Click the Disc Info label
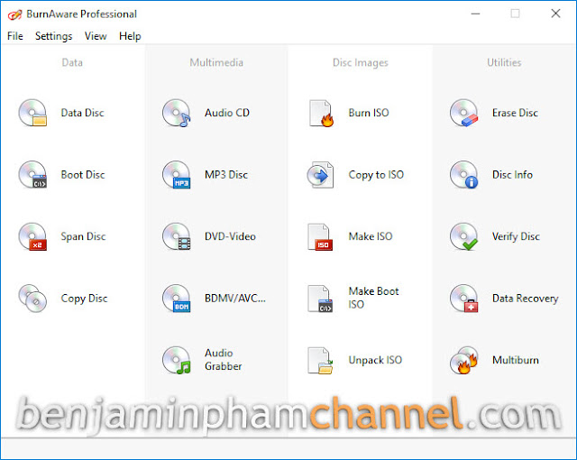The image size is (577, 460). (x=513, y=174)
